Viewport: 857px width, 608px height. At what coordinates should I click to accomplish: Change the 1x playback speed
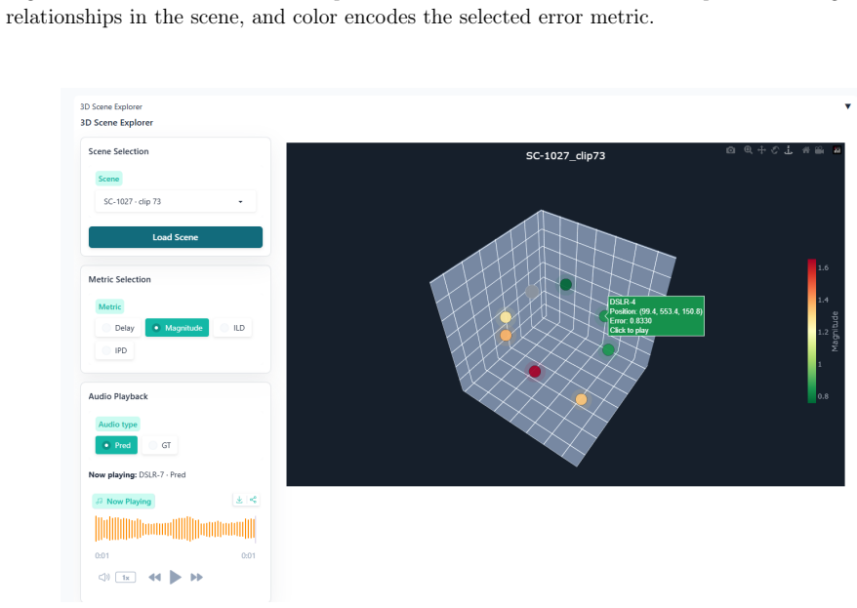coord(126,578)
